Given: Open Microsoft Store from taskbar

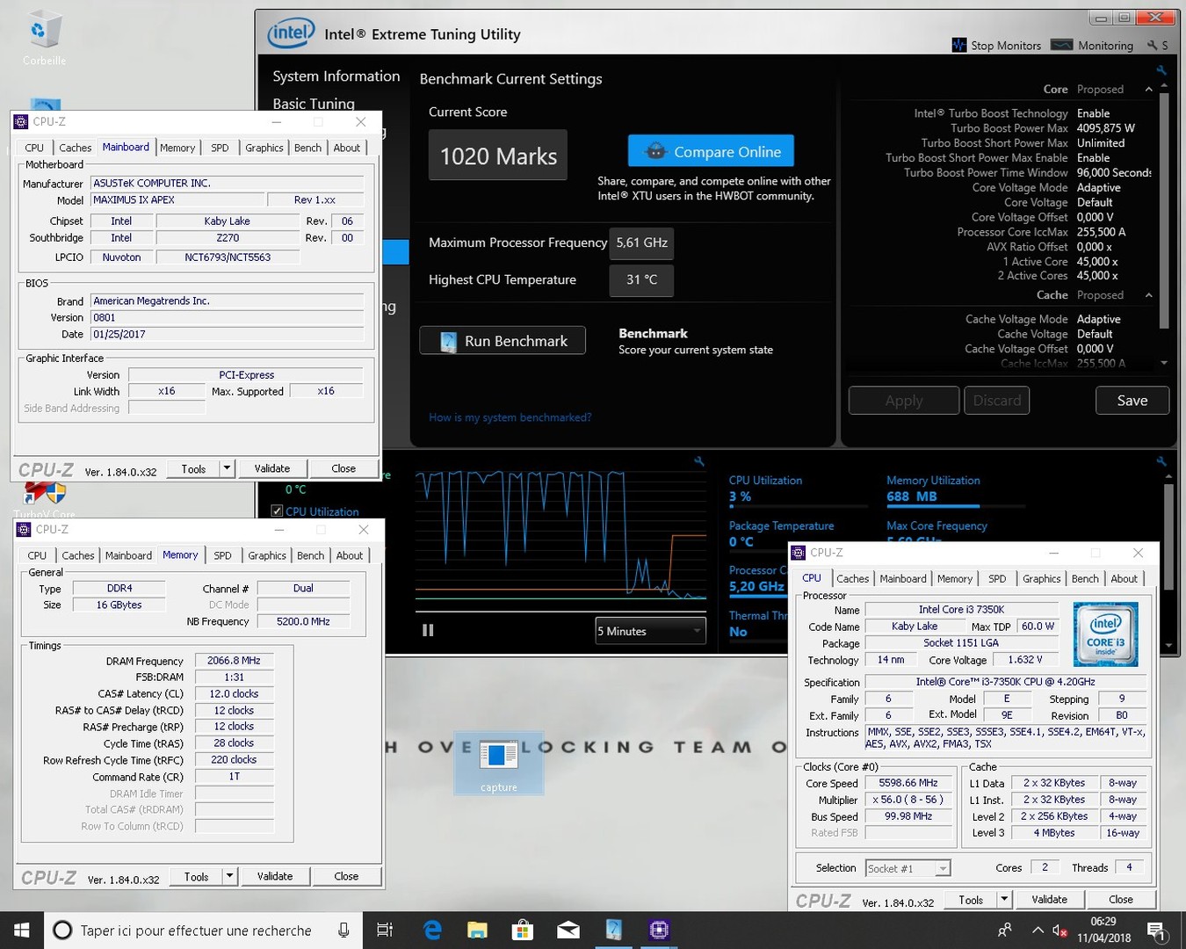Looking at the screenshot, I should point(523,930).
